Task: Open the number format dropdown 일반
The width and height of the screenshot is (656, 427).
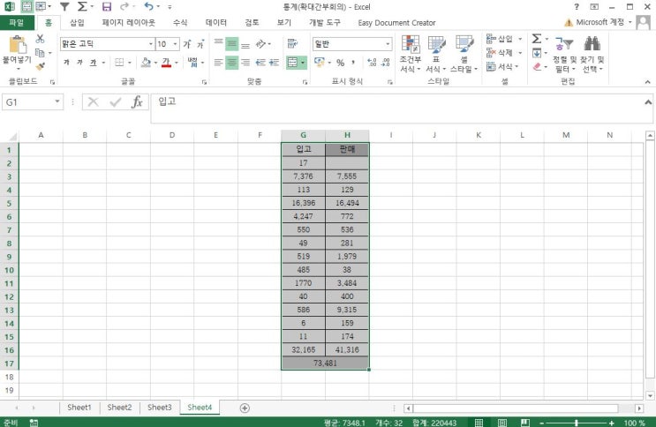Action: (x=388, y=44)
